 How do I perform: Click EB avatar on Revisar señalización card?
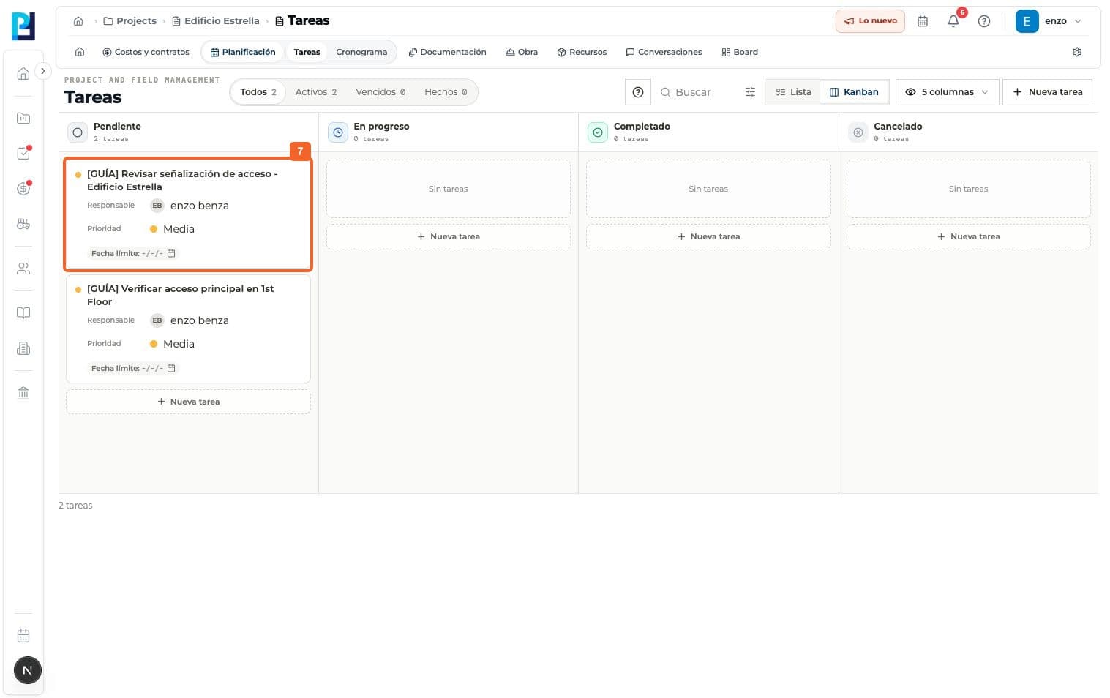click(x=157, y=206)
